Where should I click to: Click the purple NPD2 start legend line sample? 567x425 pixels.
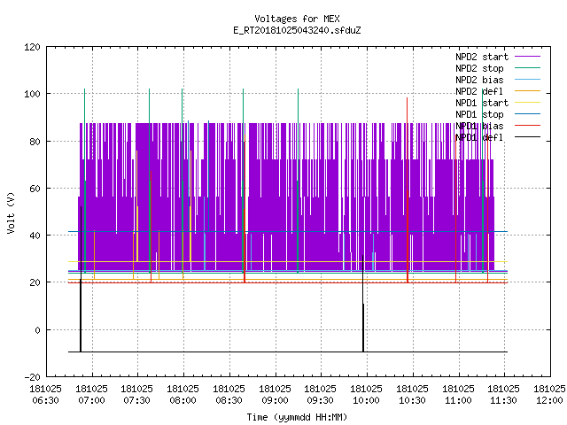(x=527, y=57)
